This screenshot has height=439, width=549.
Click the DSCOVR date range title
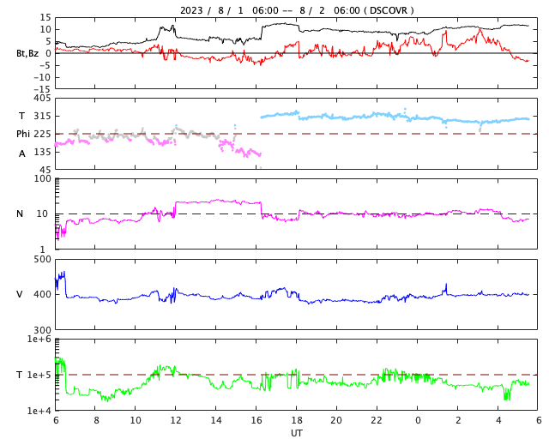tap(297, 10)
